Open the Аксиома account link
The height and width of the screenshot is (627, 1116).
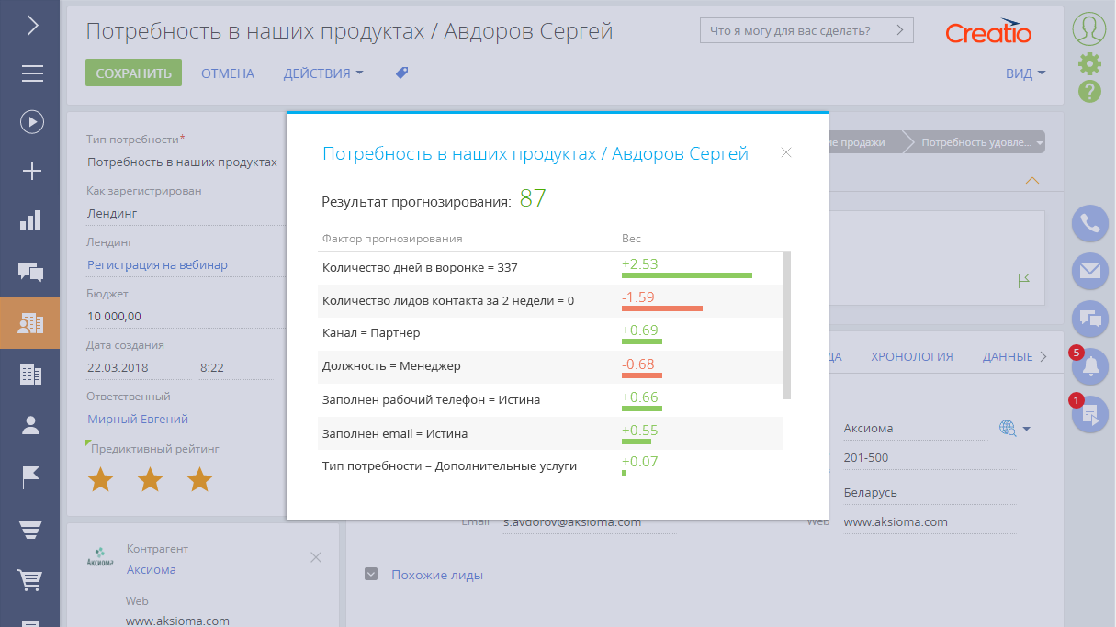(x=152, y=569)
